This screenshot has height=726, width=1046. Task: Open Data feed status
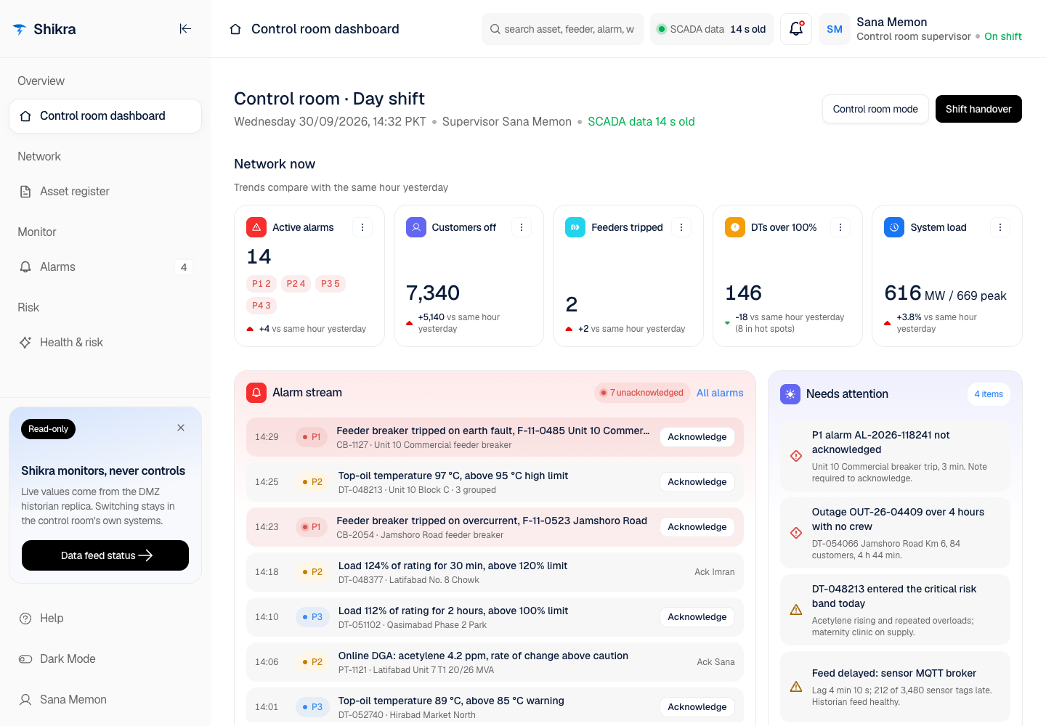(x=105, y=555)
